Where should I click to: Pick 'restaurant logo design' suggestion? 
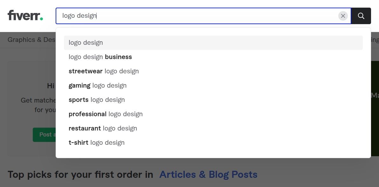(x=103, y=128)
